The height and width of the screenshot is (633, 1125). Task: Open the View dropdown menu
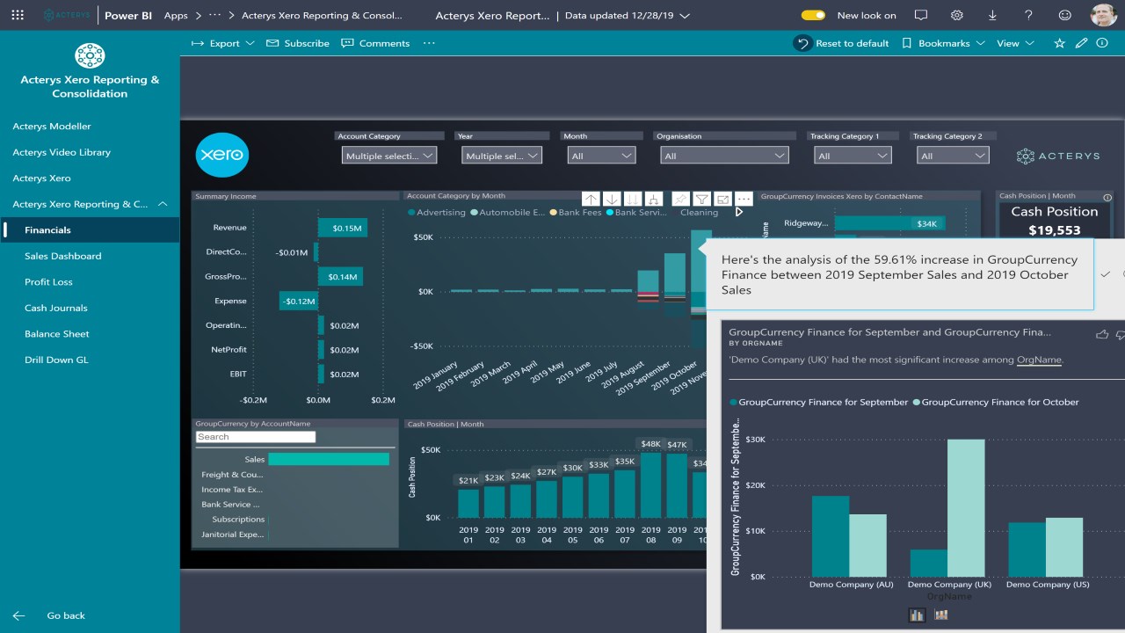coord(1014,43)
